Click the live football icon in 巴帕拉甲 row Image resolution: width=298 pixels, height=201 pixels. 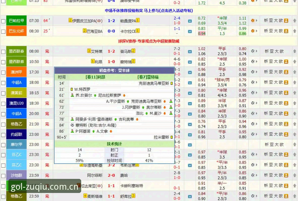point(253,20)
